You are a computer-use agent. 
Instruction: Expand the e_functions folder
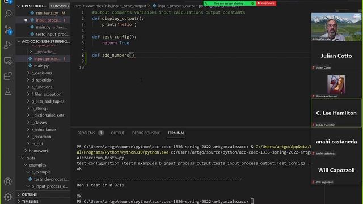tap(28, 87)
